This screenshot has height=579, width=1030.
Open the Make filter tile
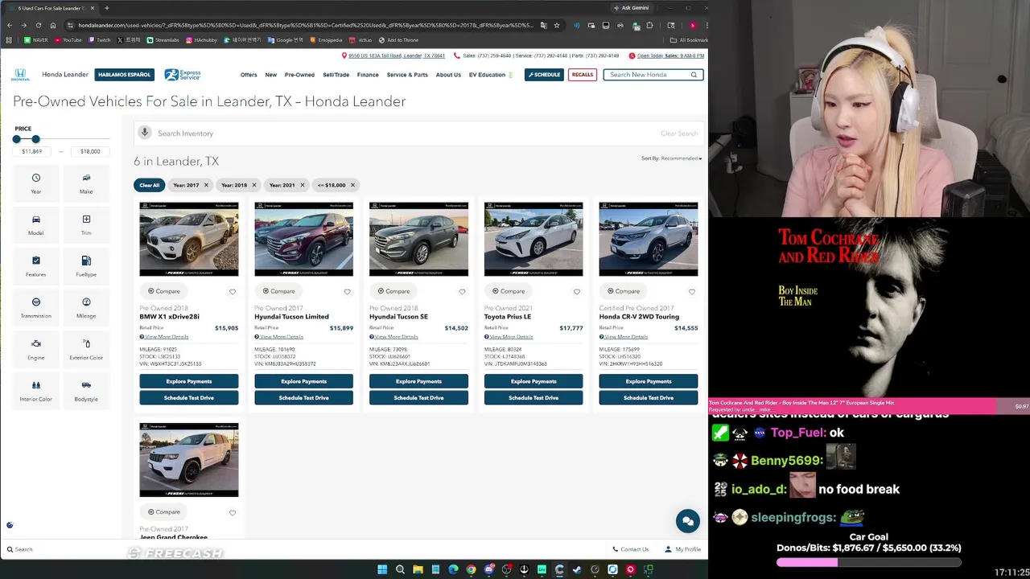tap(86, 183)
